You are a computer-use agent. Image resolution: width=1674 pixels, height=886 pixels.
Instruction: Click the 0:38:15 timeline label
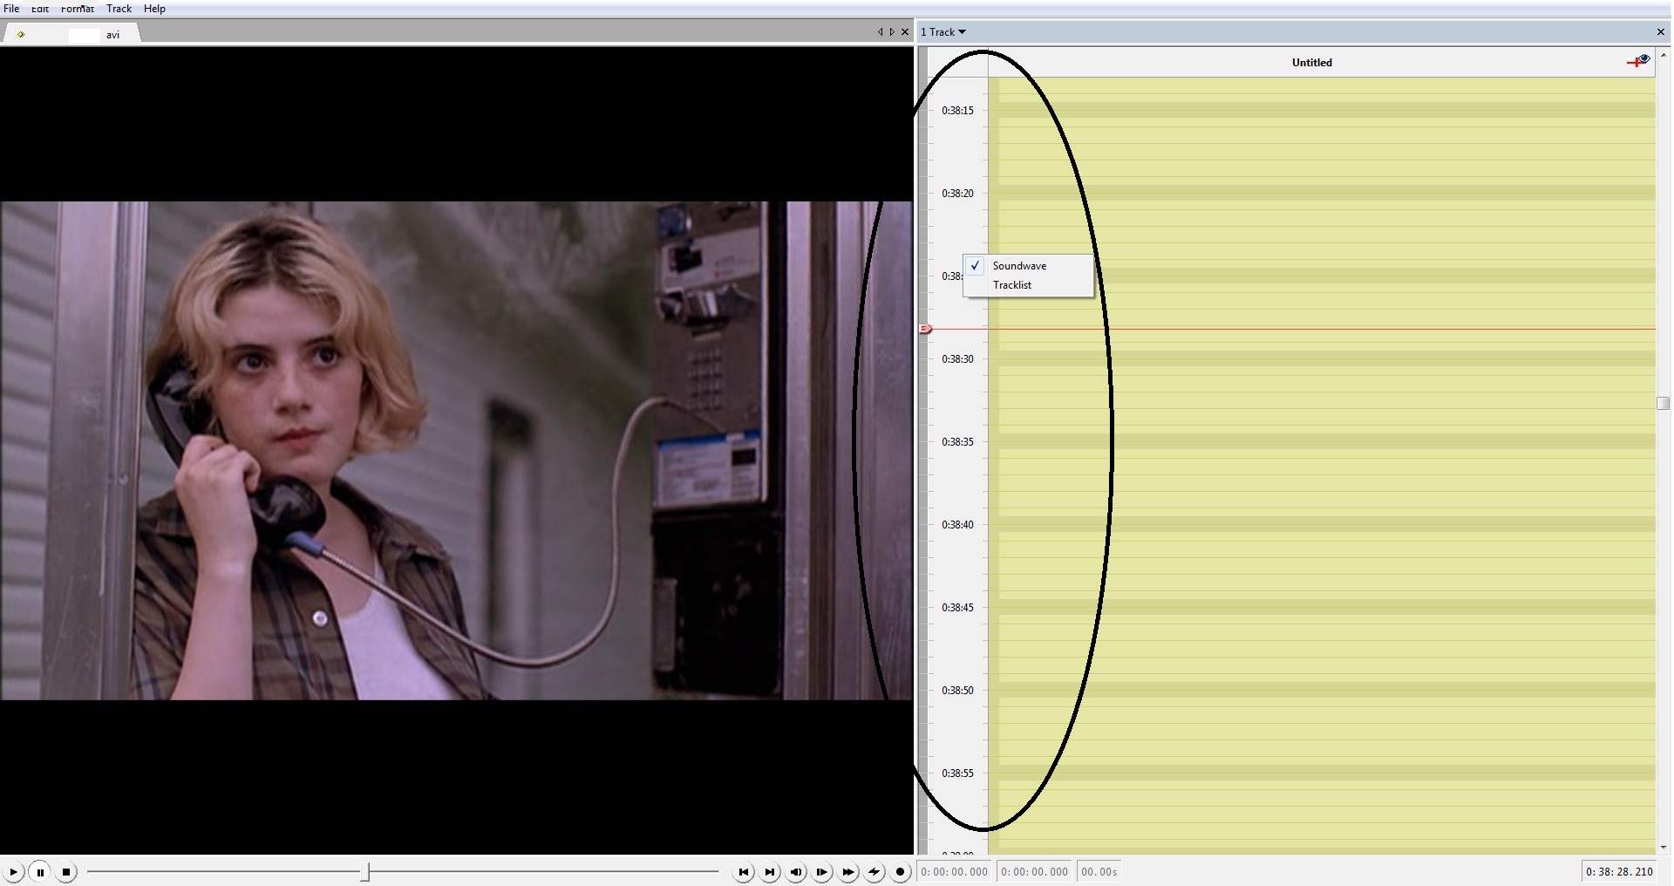coord(957,111)
